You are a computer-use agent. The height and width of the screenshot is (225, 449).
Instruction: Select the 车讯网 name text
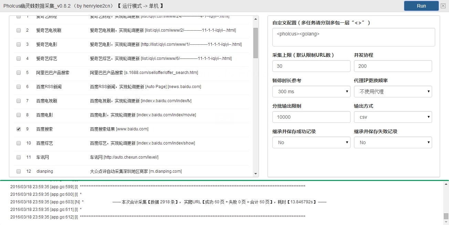[42, 157]
